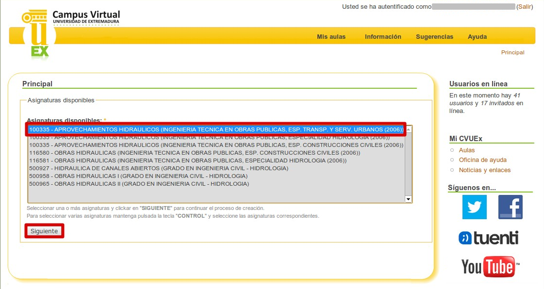Image resolution: width=544 pixels, height=289 pixels.
Task: Select 116581 Obras Hidraulicas Hidrologia option
Action: pyautogui.click(x=188, y=161)
